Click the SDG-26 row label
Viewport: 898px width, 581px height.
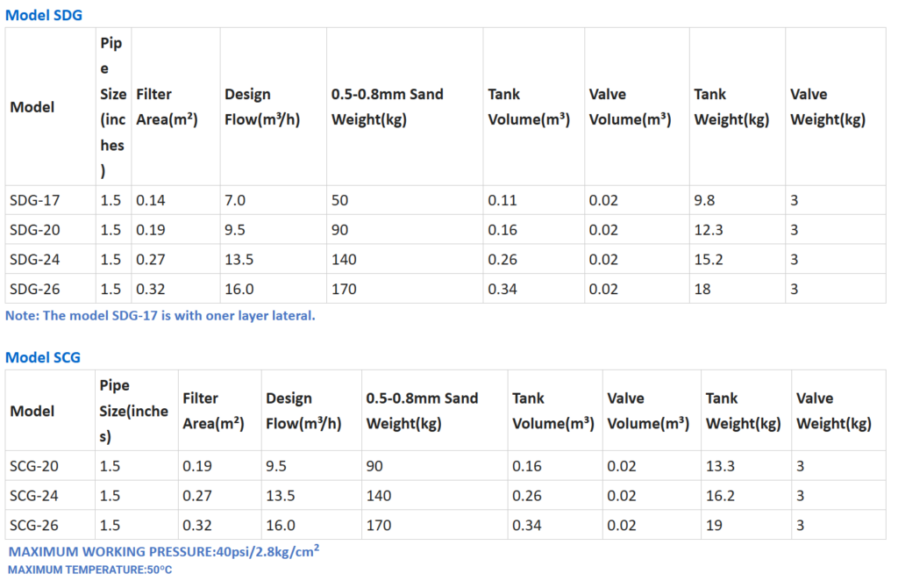pos(34,289)
